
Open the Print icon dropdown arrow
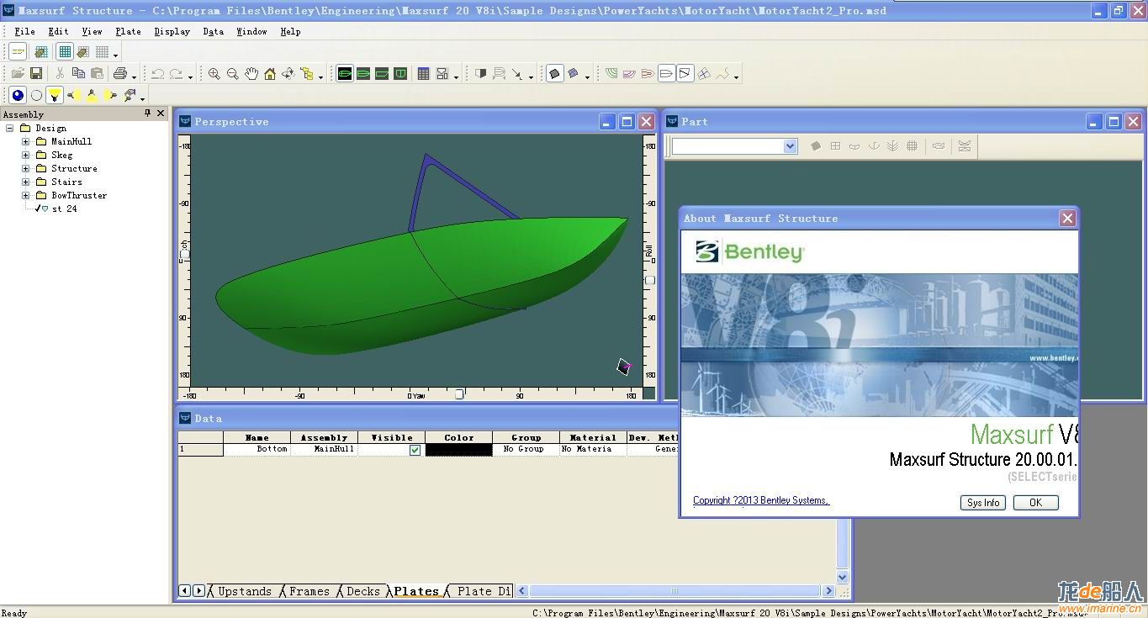tap(135, 77)
